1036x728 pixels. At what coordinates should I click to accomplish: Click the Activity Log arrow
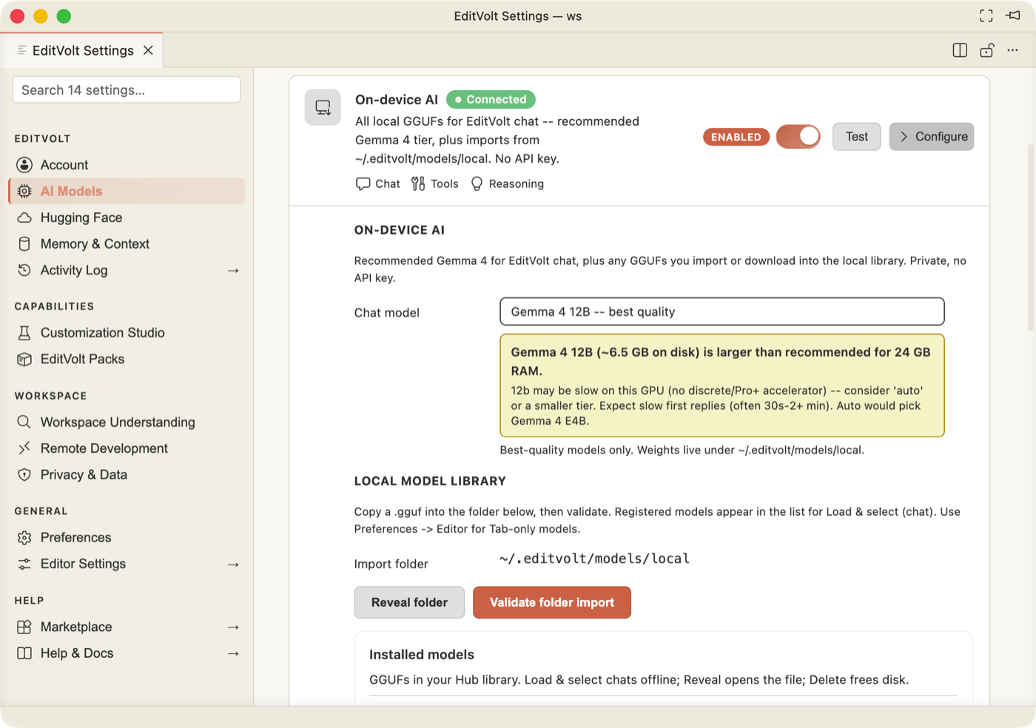click(x=233, y=271)
